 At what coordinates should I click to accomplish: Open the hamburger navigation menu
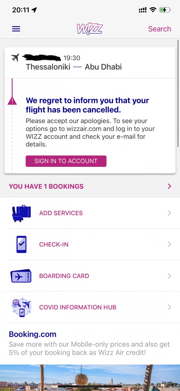point(16,29)
